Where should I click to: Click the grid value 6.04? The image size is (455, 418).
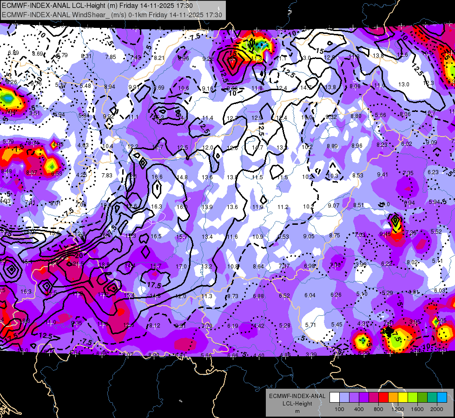[310, 295]
